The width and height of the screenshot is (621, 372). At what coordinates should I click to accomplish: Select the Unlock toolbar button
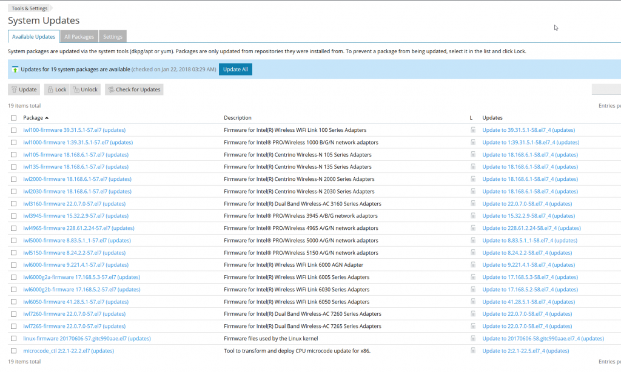click(x=85, y=89)
